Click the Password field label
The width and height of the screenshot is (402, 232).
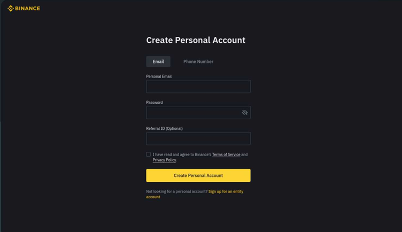pyautogui.click(x=154, y=102)
